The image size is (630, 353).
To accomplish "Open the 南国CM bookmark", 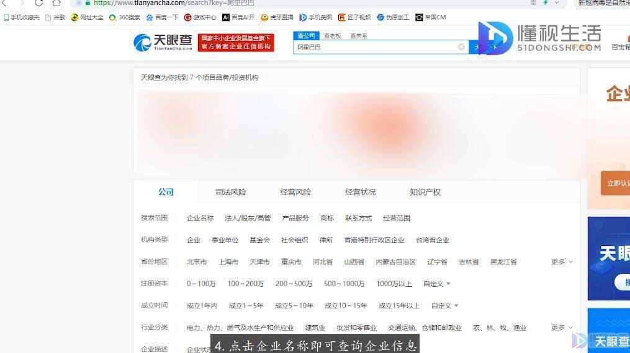I will pos(431,17).
